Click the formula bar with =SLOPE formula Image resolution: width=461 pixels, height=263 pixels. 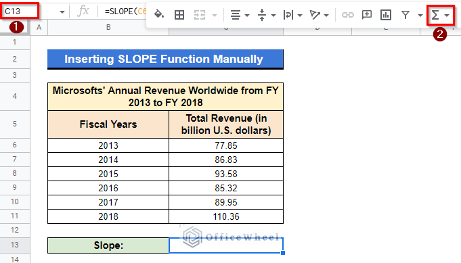pos(125,11)
